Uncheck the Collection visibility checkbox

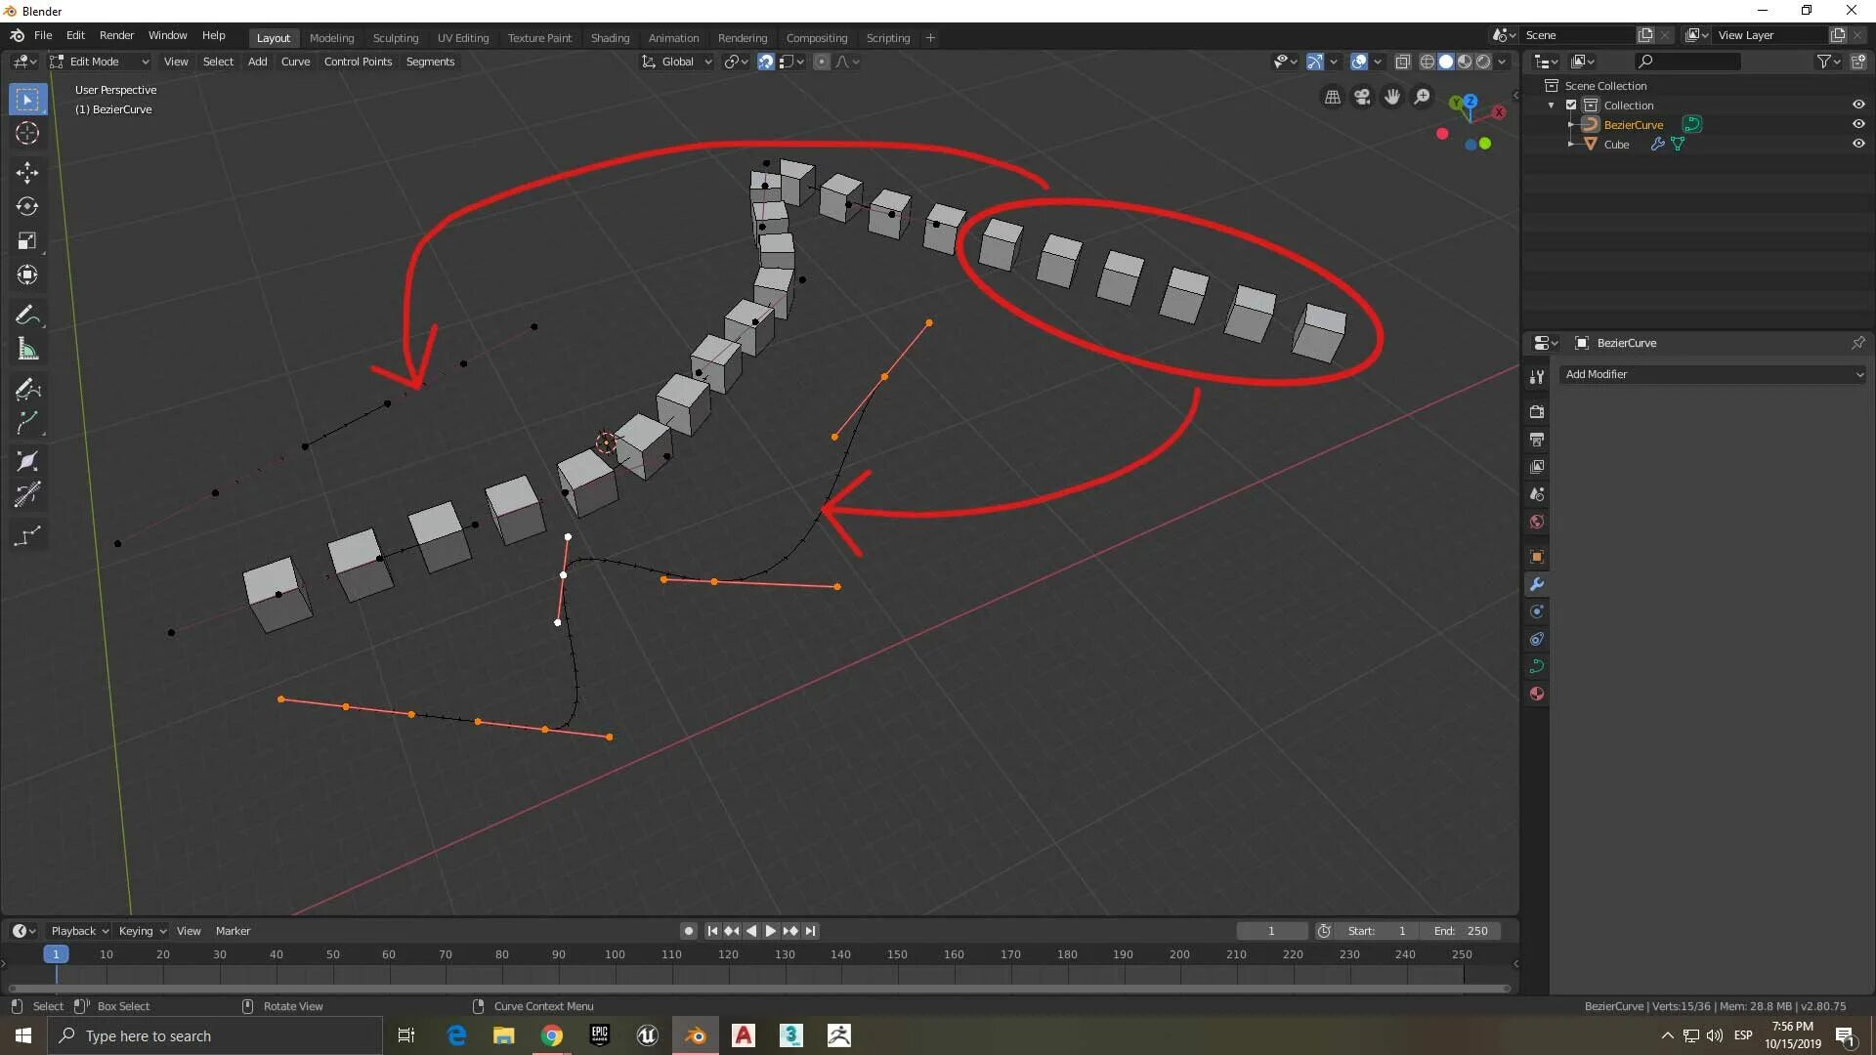[1571, 105]
